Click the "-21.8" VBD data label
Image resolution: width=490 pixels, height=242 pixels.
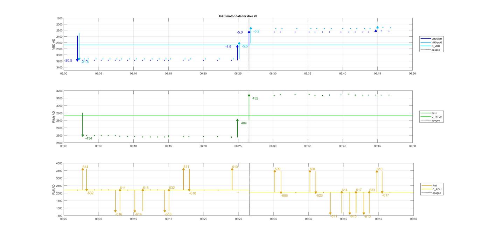click(x=85, y=62)
